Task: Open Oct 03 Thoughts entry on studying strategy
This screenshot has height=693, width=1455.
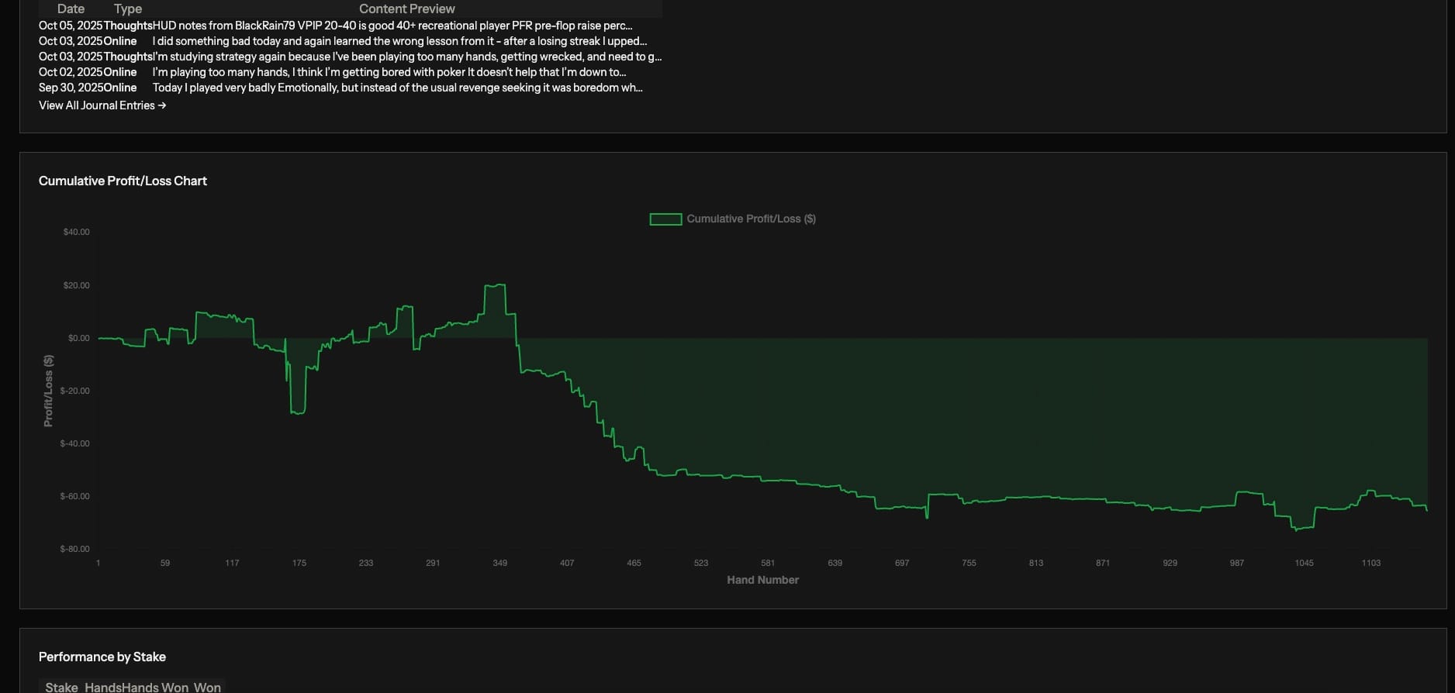Action: click(x=351, y=57)
